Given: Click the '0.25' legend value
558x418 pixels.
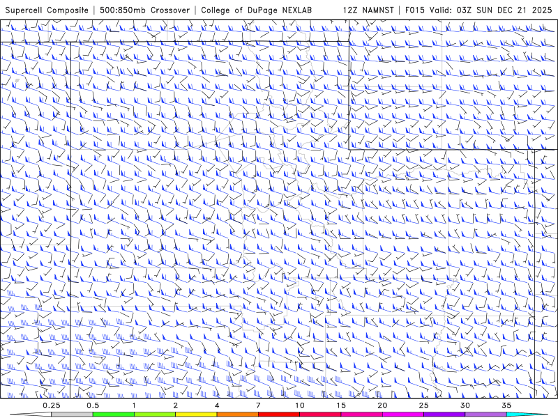Looking at the screenshot, I should point(52,405).
